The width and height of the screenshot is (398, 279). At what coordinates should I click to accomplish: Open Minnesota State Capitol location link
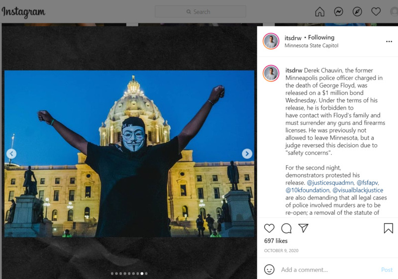[311, 46]
